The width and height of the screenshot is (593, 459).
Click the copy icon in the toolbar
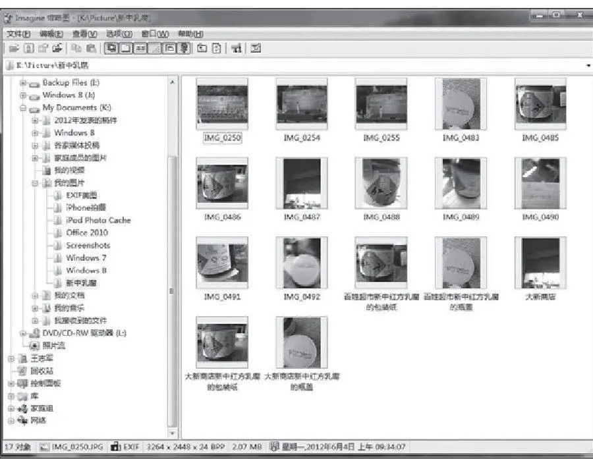[75, 48]
